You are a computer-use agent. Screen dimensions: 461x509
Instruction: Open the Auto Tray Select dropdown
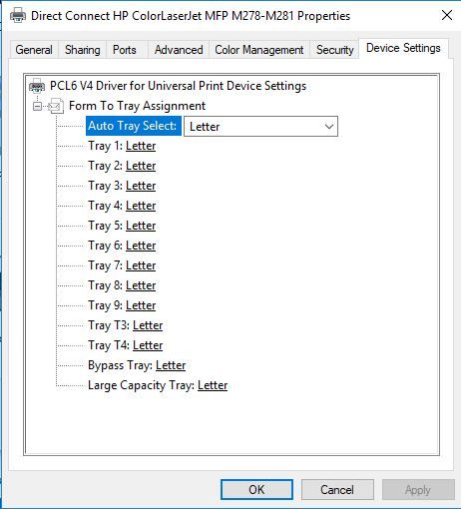coord(260,127)
